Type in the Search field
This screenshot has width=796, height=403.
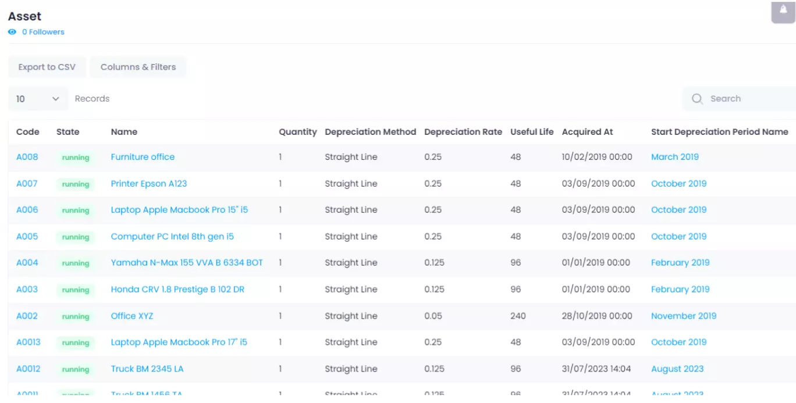pos(748,99)
